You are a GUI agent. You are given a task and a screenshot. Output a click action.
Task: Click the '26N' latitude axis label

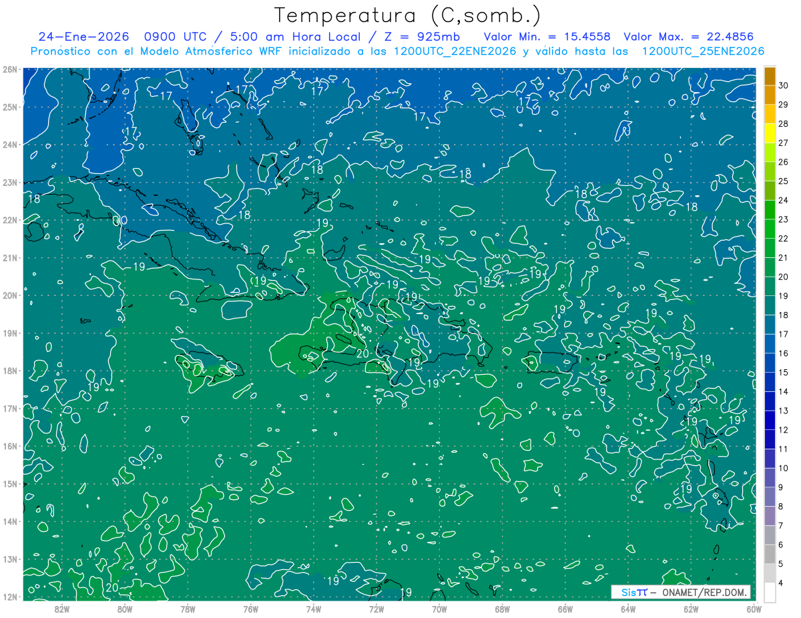coord(10,69)
